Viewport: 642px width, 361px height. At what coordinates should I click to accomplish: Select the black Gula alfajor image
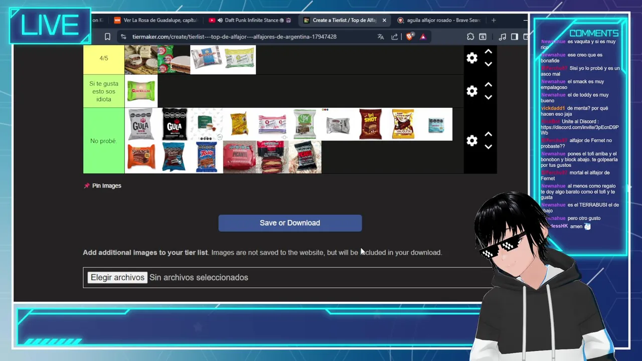[x=174, y=124]
